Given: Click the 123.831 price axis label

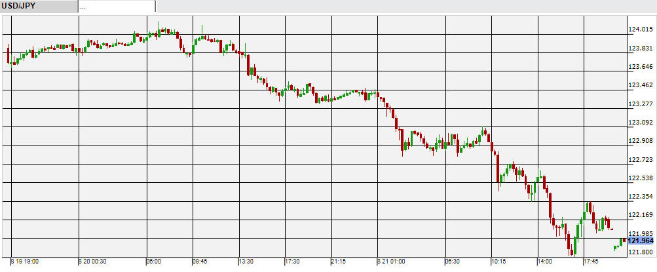Looking at the screenshot, I should pos(641,49).
